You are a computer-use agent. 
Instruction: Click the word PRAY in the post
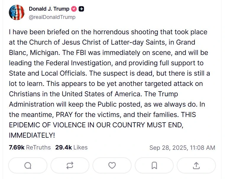tap(64, 115)
